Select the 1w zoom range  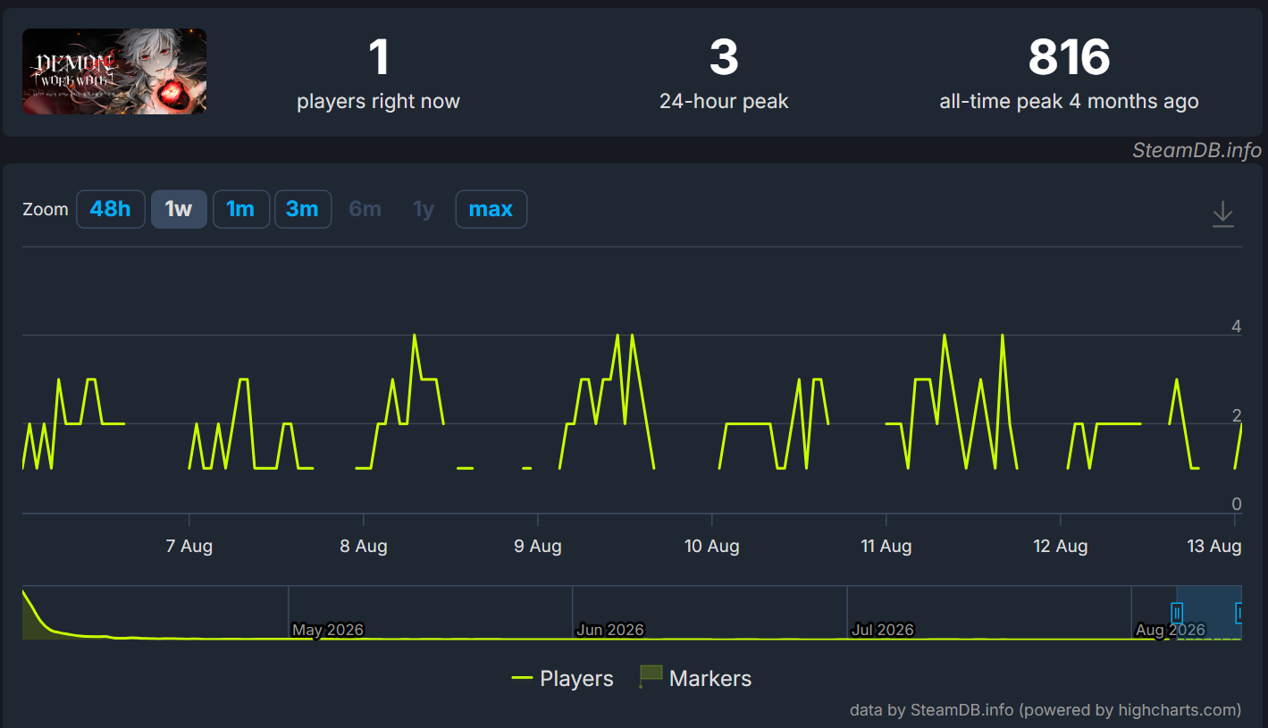[179, 209]
